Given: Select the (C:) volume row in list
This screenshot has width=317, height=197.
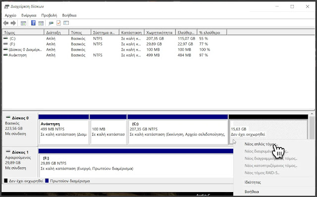Looking at the screenshot, I should pos(114,39).
